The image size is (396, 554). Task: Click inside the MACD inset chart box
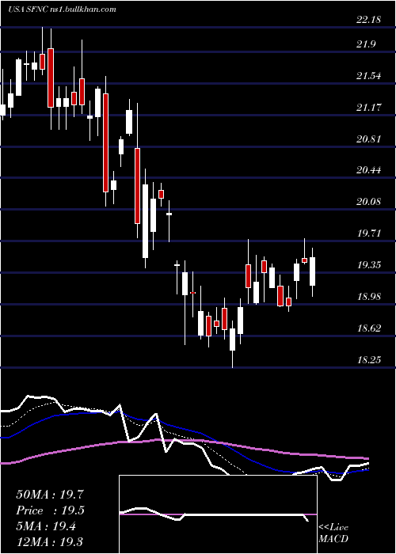tap(218, 514)
